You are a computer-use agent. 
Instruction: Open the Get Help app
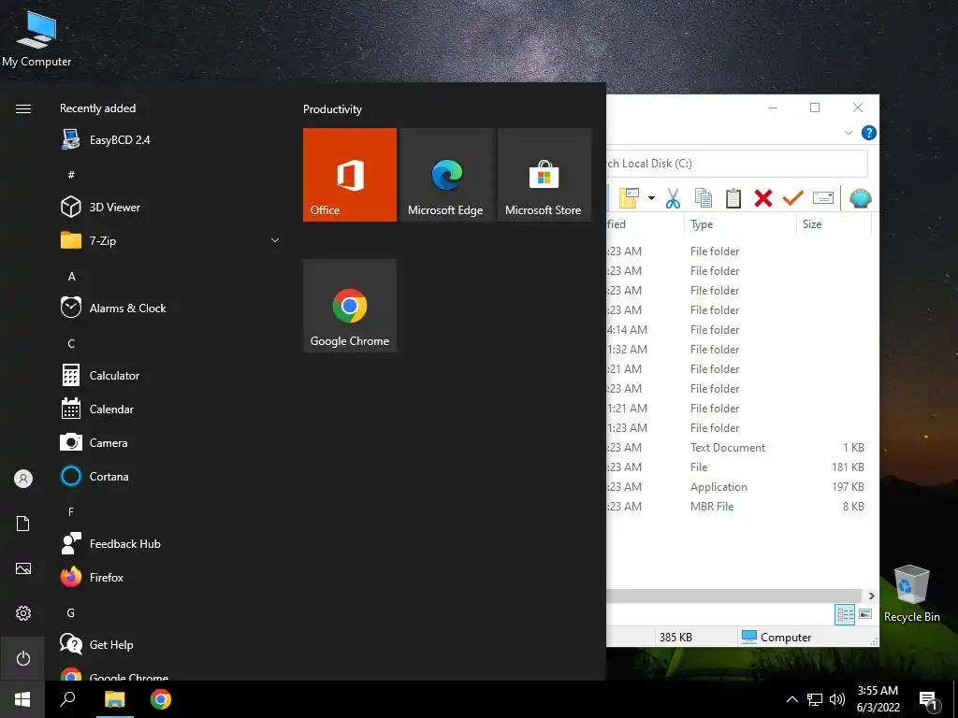pyautogui.click(x=171, y=644)
